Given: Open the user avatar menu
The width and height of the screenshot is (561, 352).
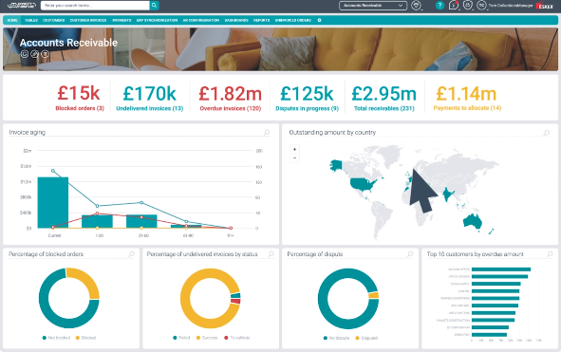Looking at the screenshot, I should pyautogui.click(x=482, y=5).
